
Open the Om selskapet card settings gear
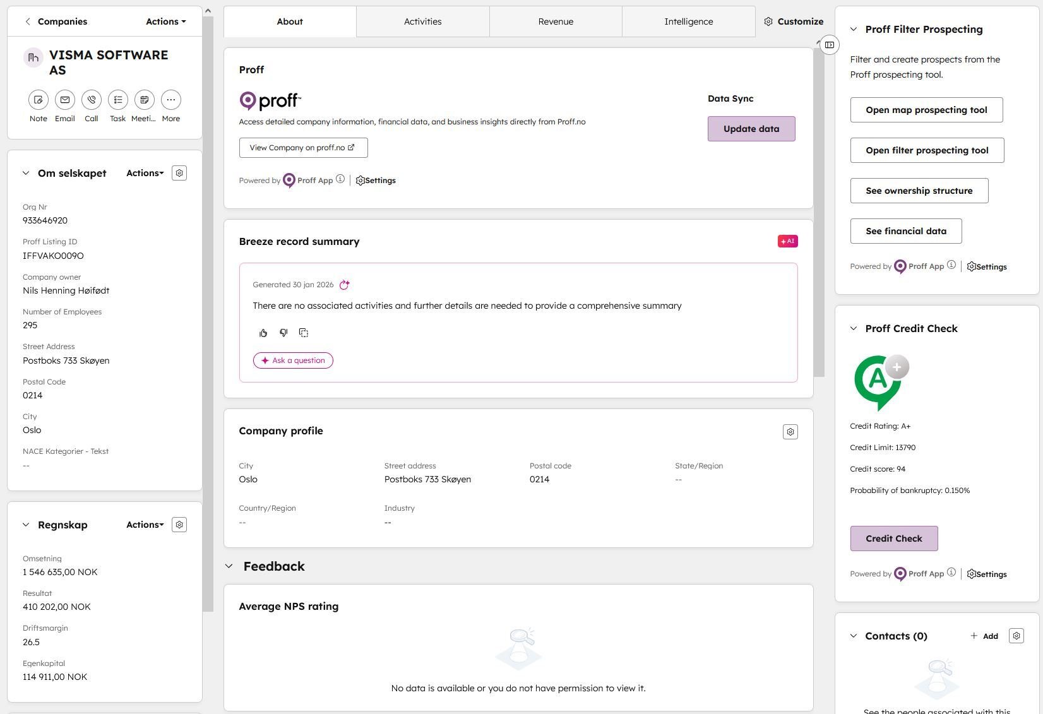pyautogui.click(x=179, y=173)
